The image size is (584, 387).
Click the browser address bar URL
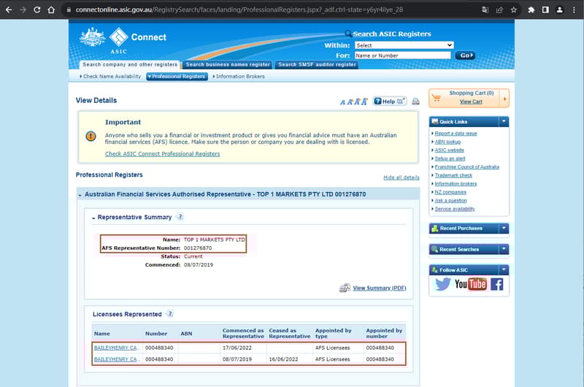pyautogui.click(x=239, y=9)
